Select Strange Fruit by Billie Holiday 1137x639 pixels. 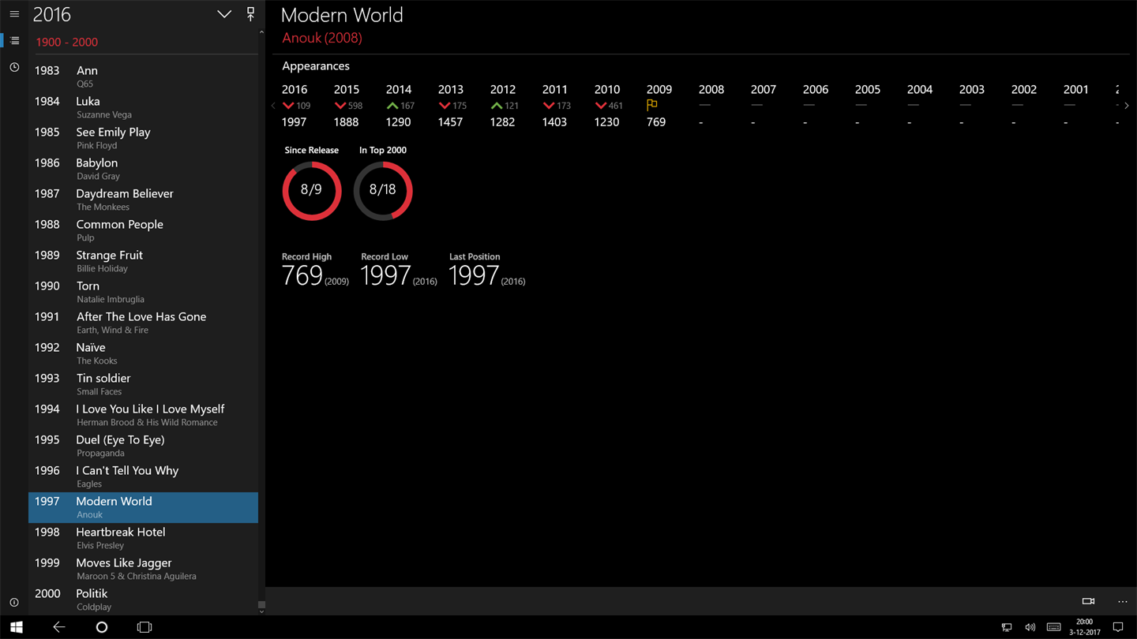tap(143, 261)
